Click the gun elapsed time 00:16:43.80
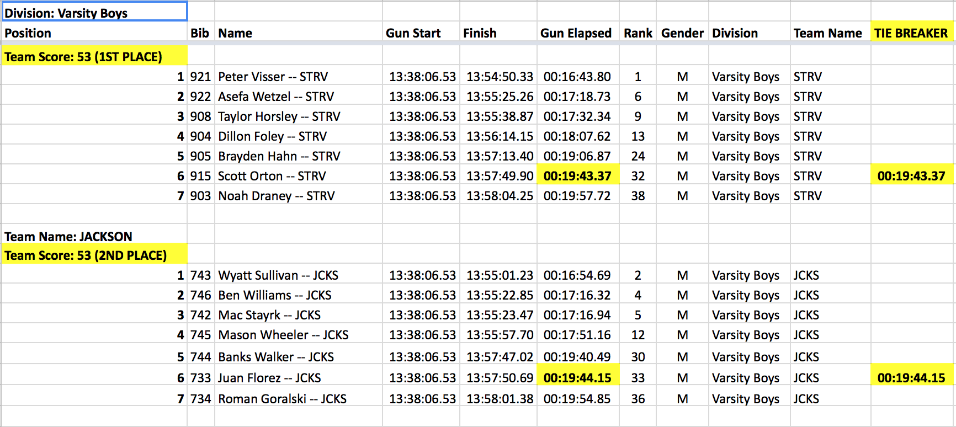This screenshot has height=427, width=956. 577,77
